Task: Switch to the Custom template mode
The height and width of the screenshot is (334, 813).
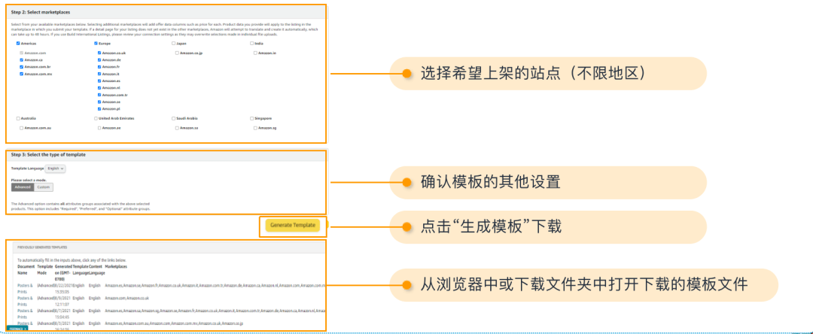Action: click(x=44, y=187)
